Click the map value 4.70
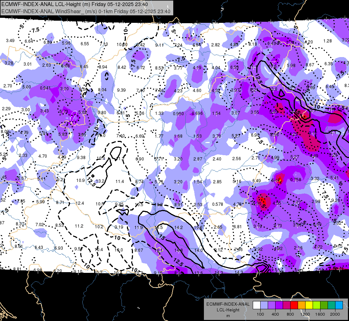 click(x=42, y=156)
